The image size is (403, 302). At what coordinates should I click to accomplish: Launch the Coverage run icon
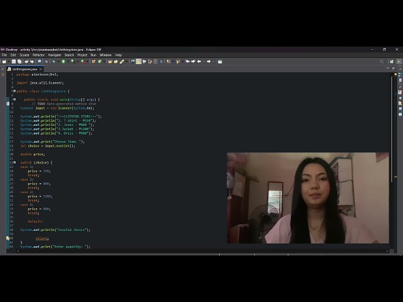[x=73, y=62]
